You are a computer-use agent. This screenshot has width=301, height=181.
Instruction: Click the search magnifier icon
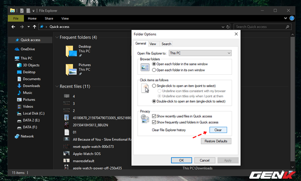287,27
